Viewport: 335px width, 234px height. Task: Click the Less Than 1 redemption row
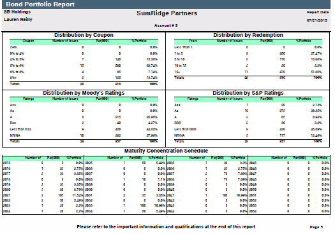[x=248, y=47]
